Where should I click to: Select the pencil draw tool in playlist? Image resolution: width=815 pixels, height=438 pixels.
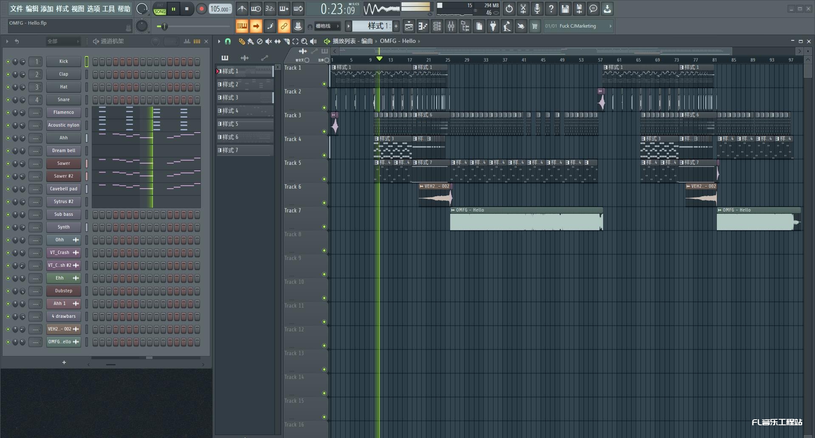click(242, 41)
